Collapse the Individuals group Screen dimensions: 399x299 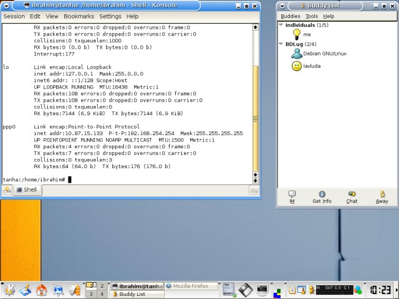coord(281,25)
